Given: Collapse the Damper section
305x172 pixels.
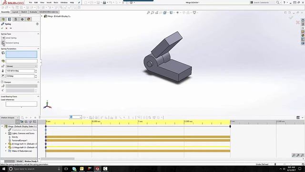Looking at the screenshot, I should pos(38,82).
